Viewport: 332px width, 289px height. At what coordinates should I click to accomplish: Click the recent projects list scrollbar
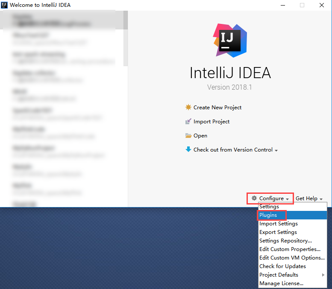point(126,38)
